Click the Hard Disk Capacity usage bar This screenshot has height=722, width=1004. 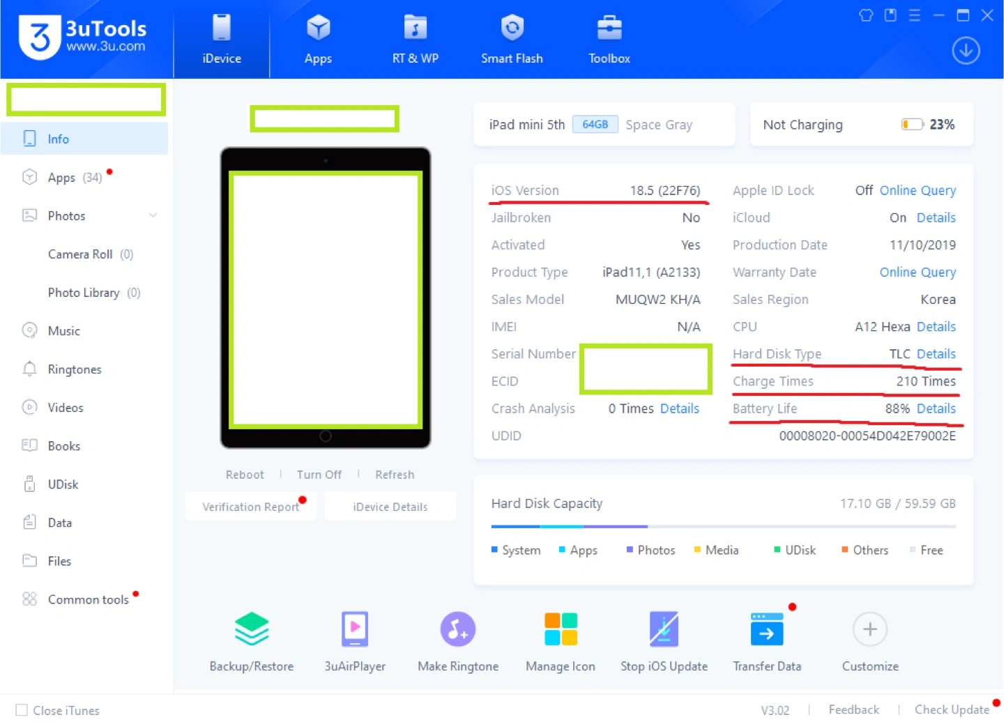point(723,526)
